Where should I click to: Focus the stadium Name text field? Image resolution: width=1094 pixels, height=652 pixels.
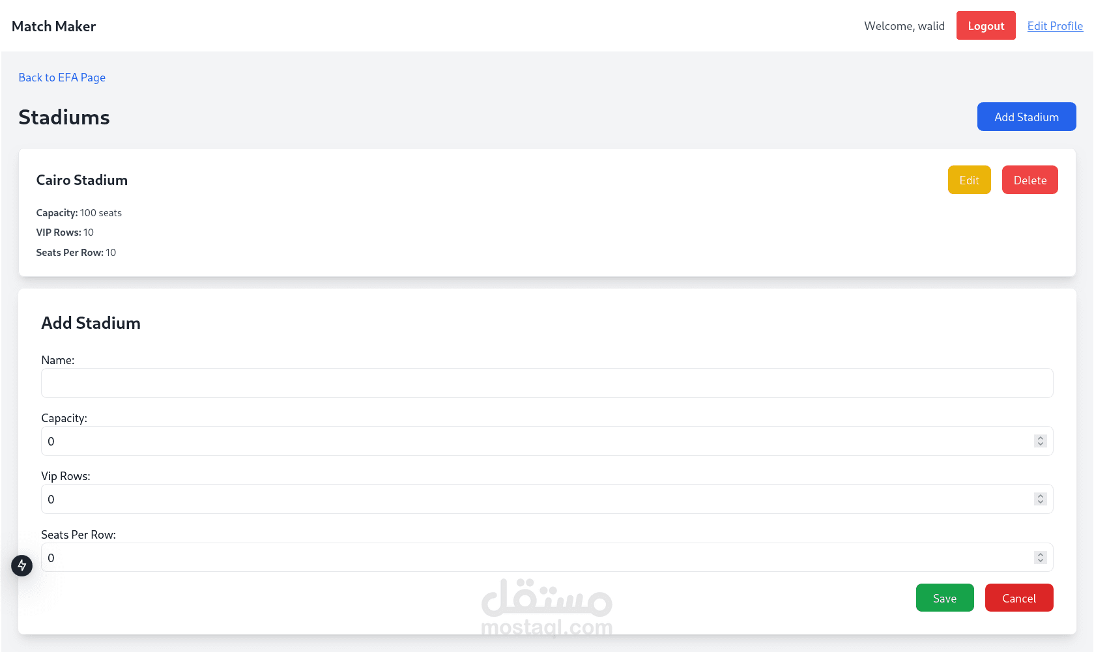point(547,383)
